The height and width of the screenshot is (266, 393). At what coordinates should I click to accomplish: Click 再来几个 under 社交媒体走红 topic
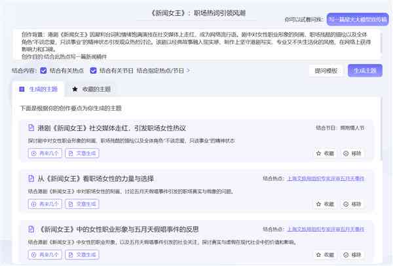pos(45,153)
